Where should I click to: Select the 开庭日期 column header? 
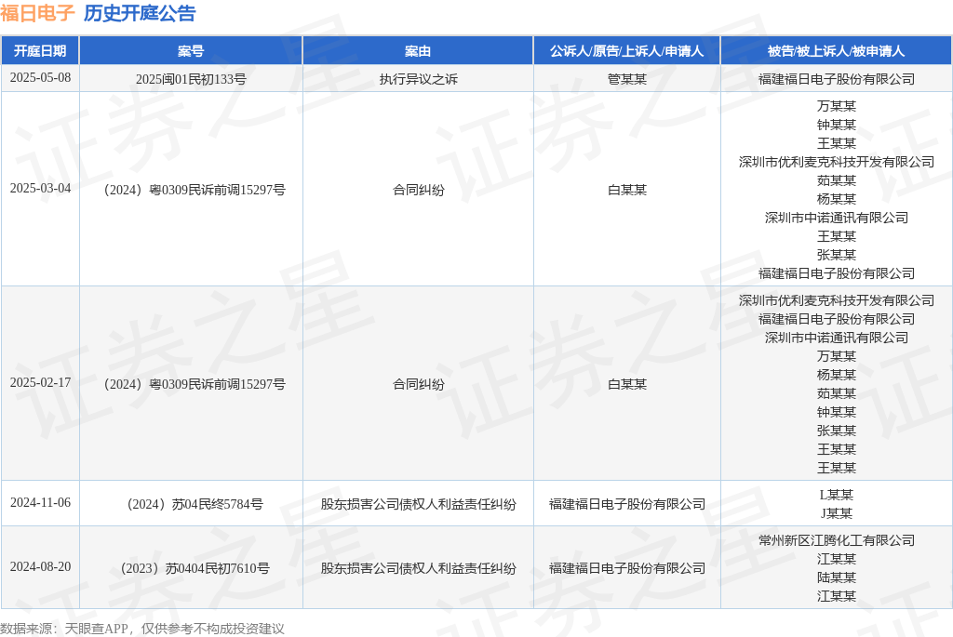40,51
